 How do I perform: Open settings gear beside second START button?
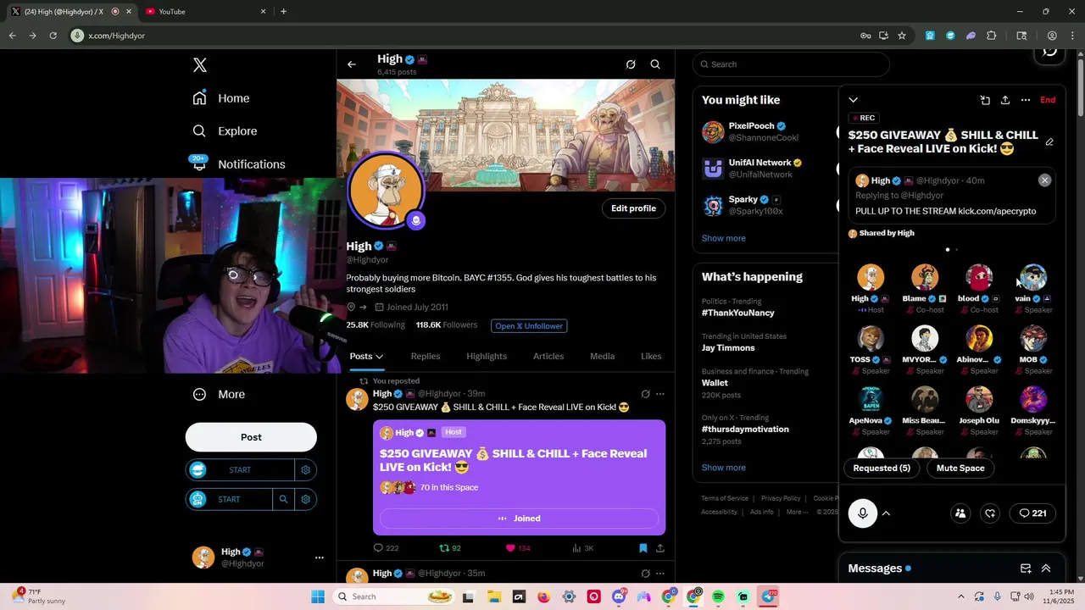[x=306, y=499]
